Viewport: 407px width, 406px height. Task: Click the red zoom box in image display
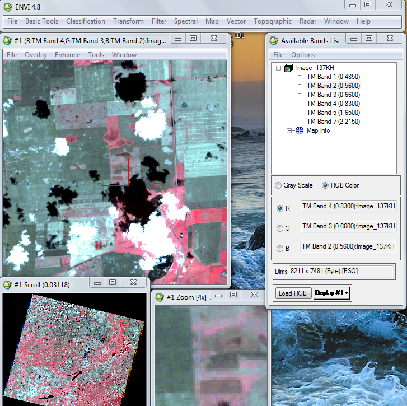click(114, 171)
